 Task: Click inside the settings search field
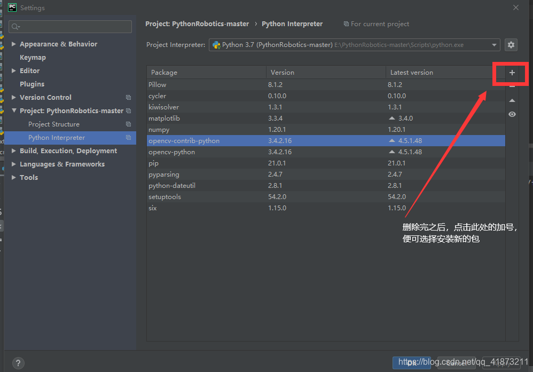click(x=70, y=27)
